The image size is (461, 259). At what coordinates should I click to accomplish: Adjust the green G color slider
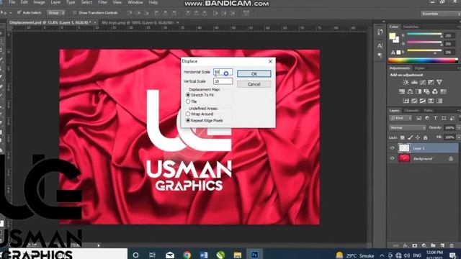pyautogui.click(x=424, y=43)
